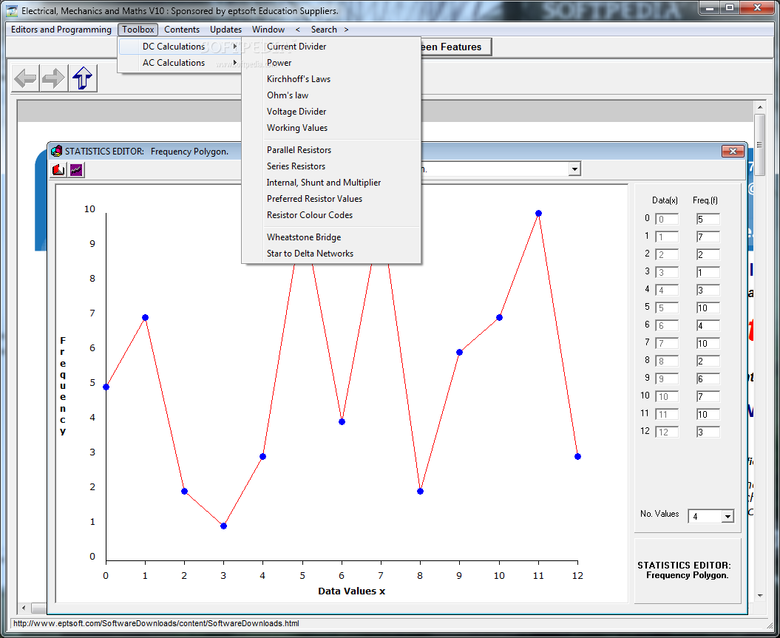Click Data(x) field in row 8
This screenshot has width=780, height=638.
667,361
